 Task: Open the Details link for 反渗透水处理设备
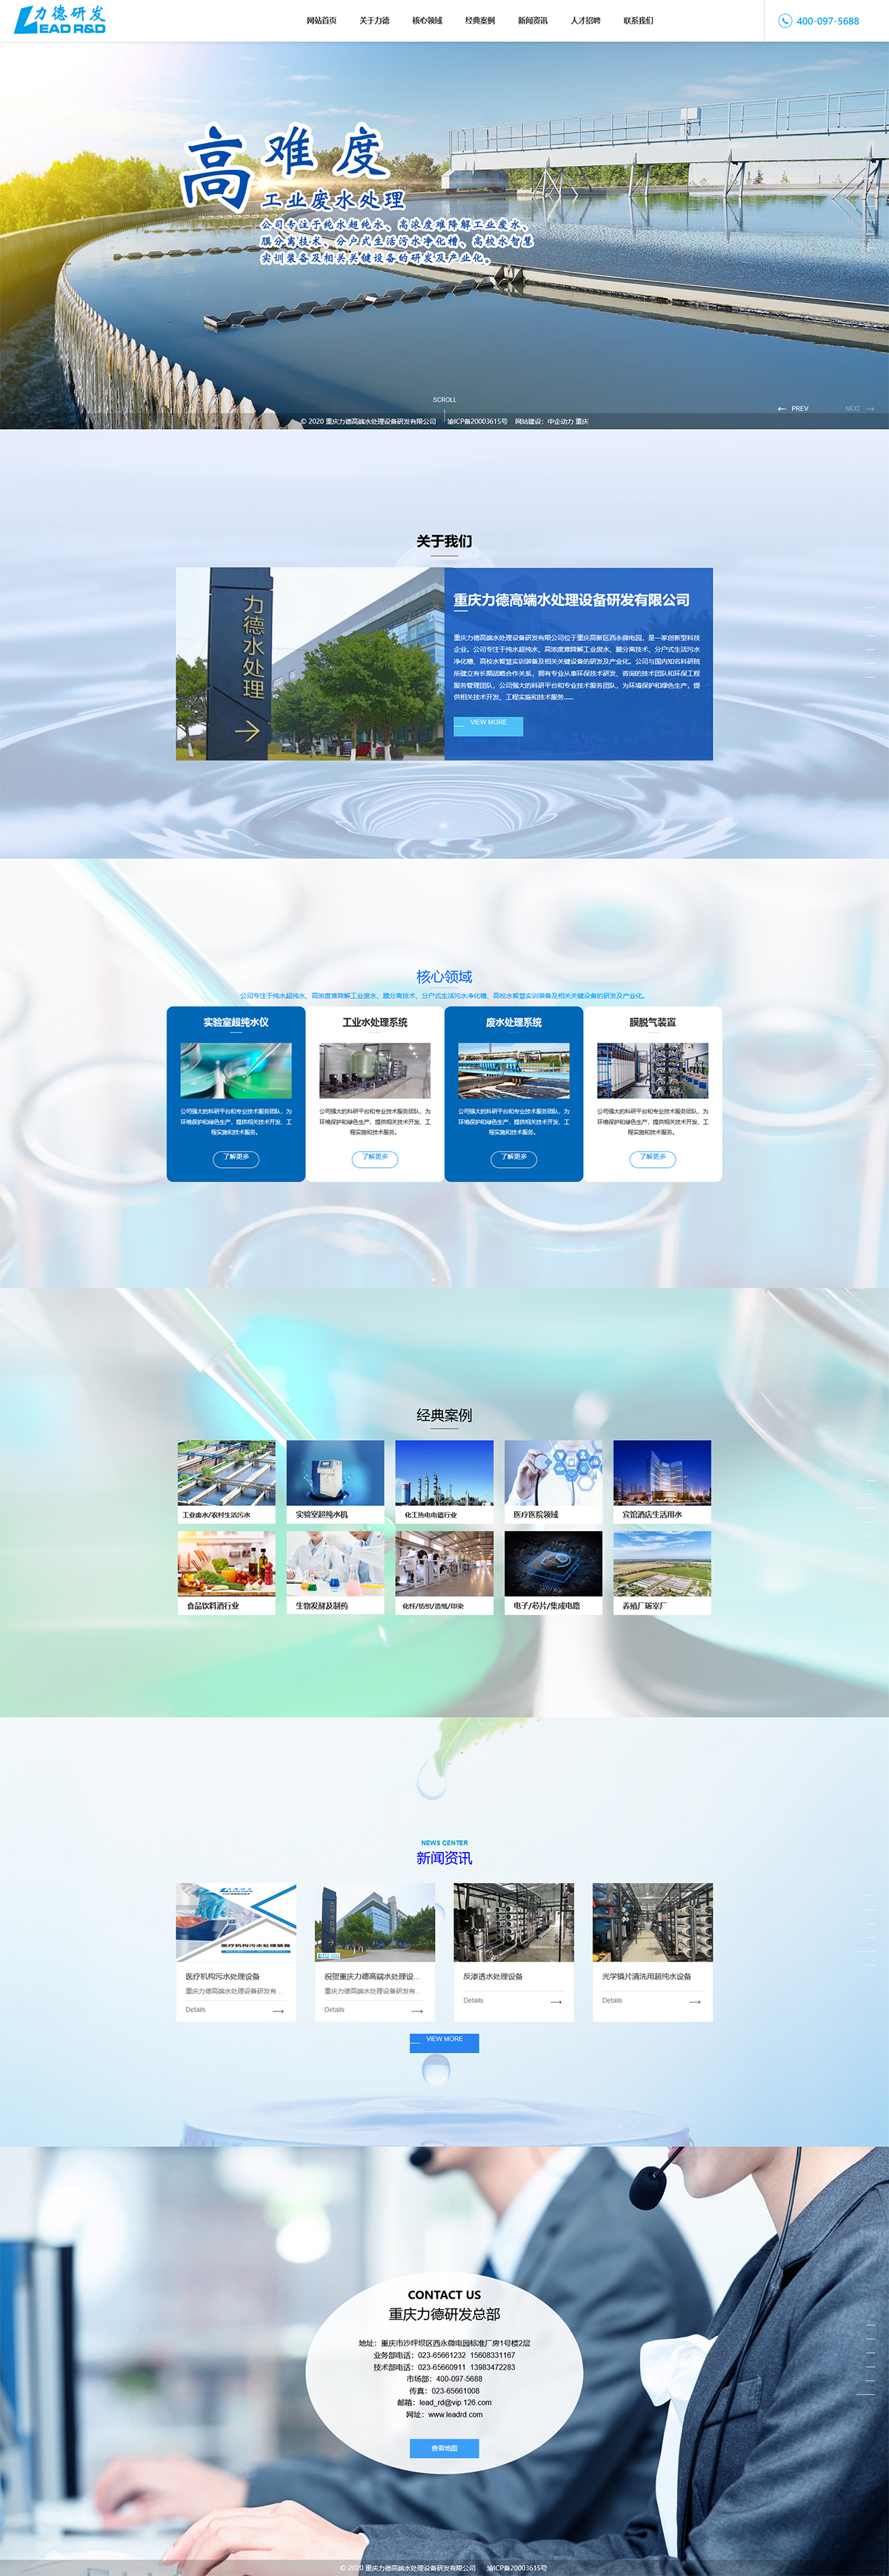pos(473,2001)
